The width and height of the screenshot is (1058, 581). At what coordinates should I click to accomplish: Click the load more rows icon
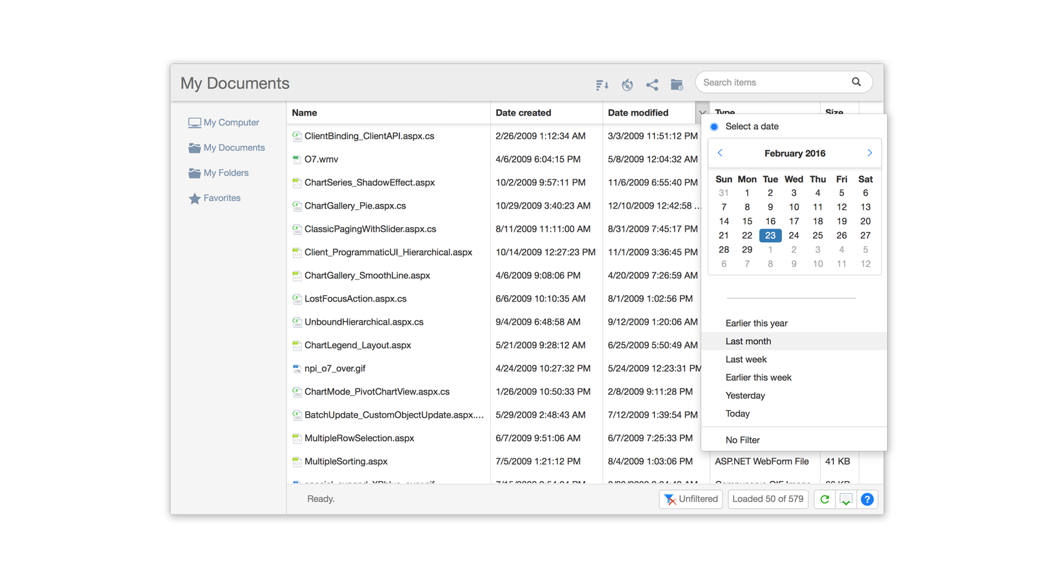pyautogui.click(x=846, y=499)
